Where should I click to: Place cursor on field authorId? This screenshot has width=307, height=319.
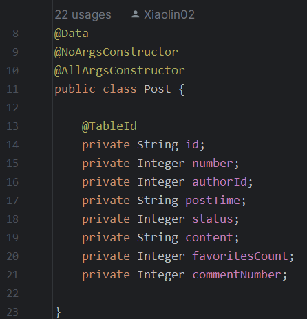(x=220, y=182)
